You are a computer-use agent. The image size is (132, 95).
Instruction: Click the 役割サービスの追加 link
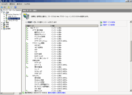coord(109,22)
